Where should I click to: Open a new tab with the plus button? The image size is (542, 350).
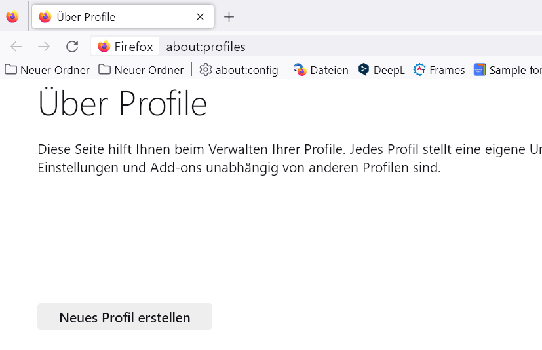click(229, 17)
